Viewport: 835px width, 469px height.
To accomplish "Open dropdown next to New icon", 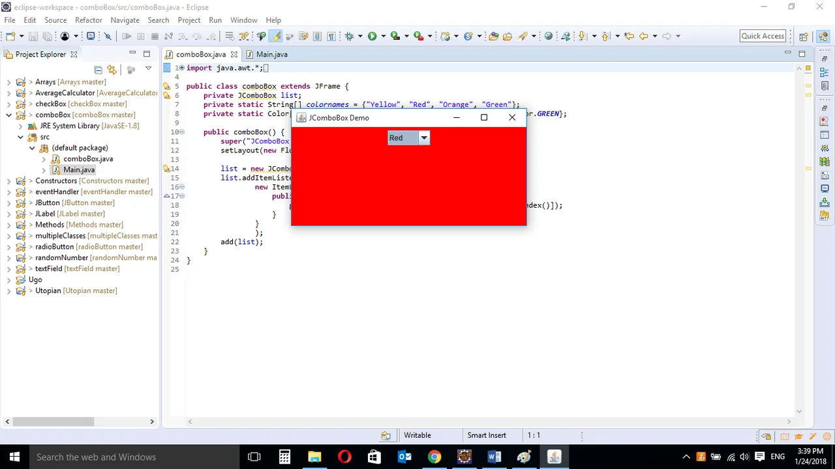I will [x=21, y=36].
